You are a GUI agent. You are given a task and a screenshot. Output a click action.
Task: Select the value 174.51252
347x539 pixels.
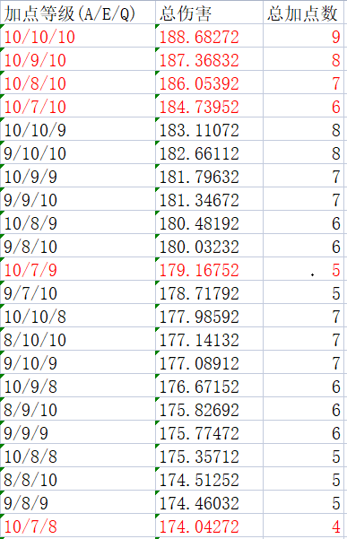pos(209,480)
